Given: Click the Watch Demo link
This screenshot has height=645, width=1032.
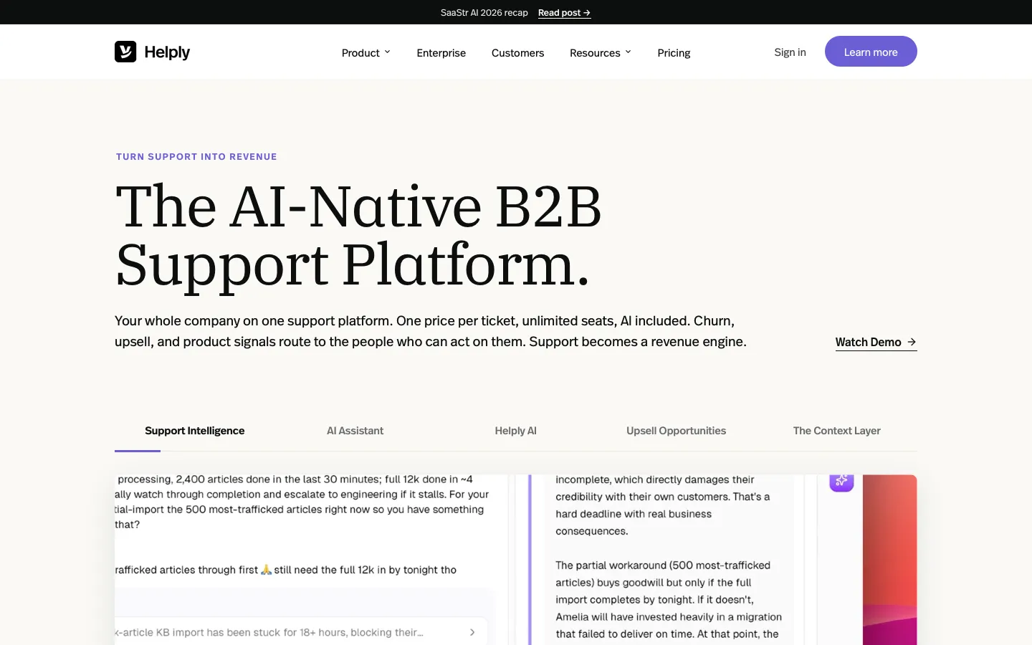Looking at the screenshot, I should tap(876, 343).
